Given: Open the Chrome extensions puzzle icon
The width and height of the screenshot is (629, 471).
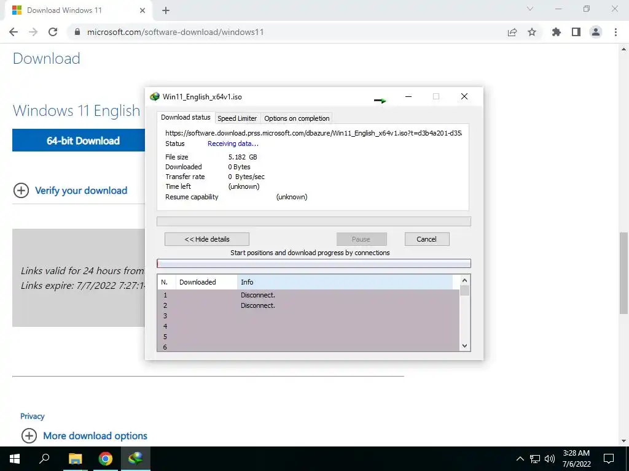Looking at the screenshot, I should [x=556, y=32].
